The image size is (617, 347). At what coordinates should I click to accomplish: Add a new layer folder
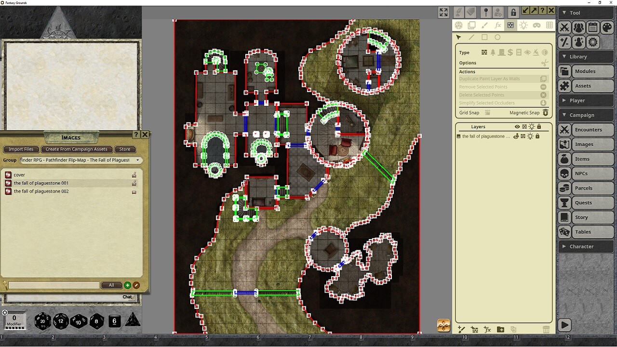tap(500, 330)
